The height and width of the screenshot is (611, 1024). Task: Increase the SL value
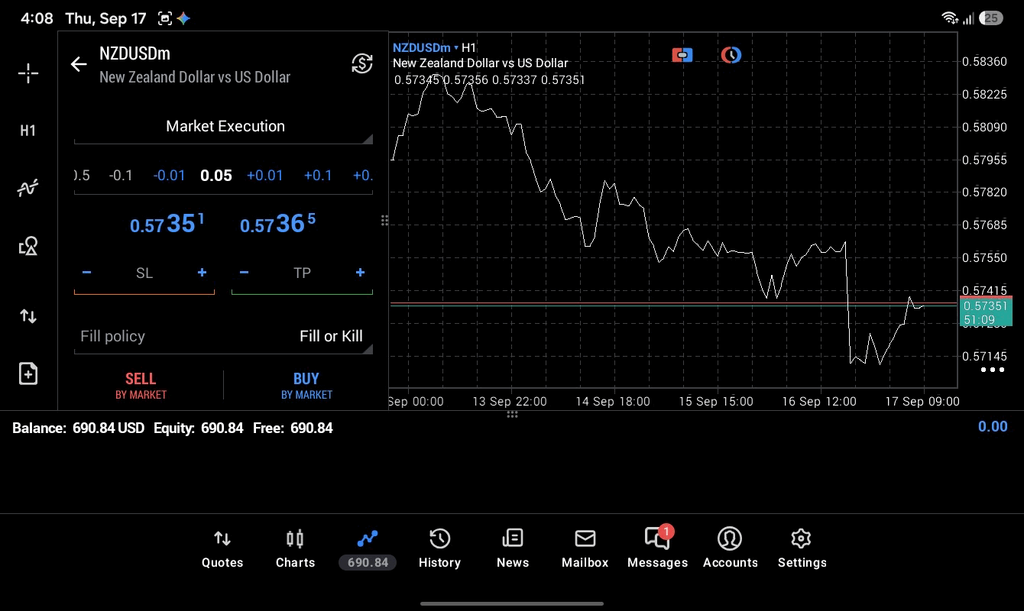pyautogui.click(x=202, y=273)
